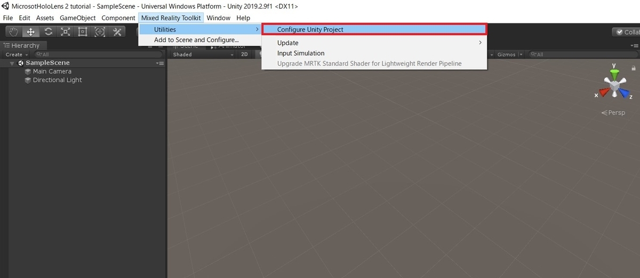Open the Assets menu
640x278 pixels.
[45, 18]
